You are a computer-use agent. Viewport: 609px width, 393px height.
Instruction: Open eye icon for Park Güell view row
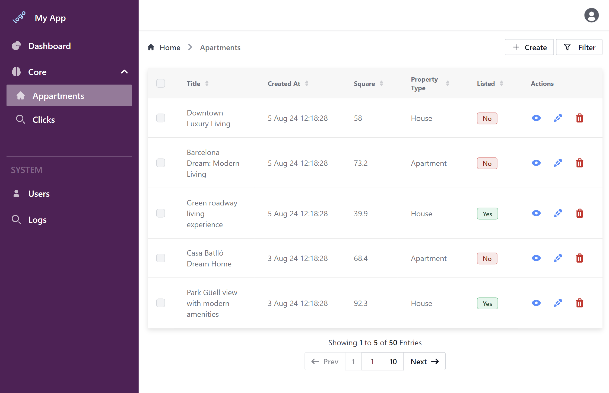(536, 303)
